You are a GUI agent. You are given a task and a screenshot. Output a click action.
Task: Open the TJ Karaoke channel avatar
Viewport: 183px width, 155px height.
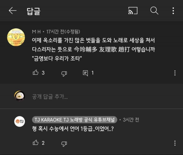pyautogui.click(x=20, y=121)
